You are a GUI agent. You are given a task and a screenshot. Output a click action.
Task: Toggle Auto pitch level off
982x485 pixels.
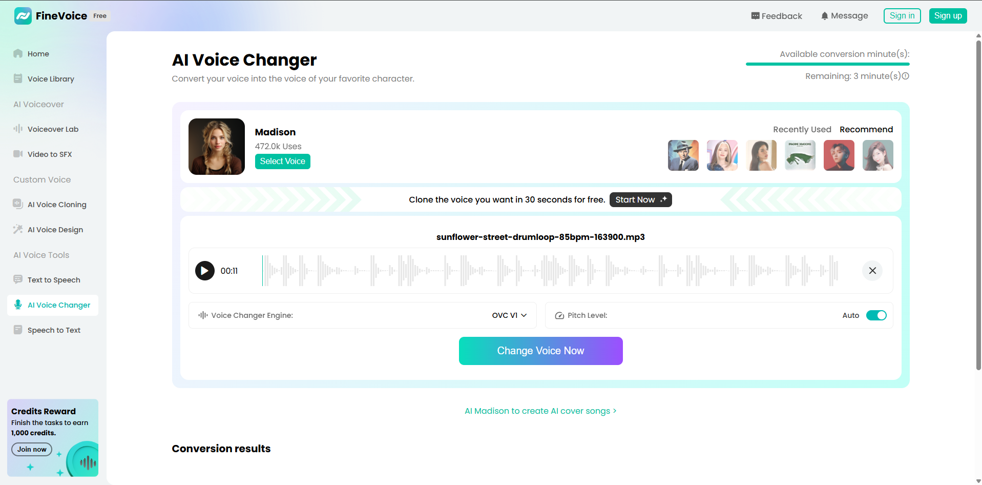[x=876, y=315]
